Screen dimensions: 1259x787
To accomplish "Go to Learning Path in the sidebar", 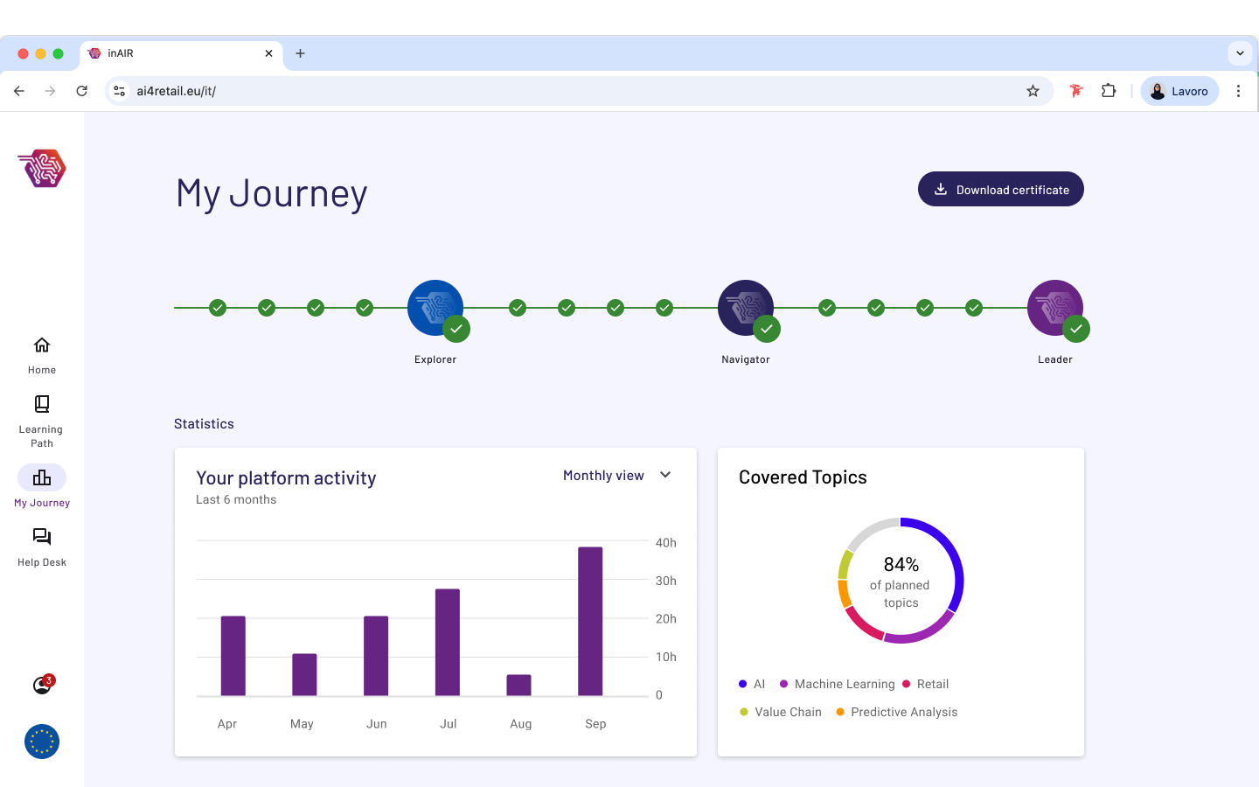I will pyautogui.click(x=42, y=420).
